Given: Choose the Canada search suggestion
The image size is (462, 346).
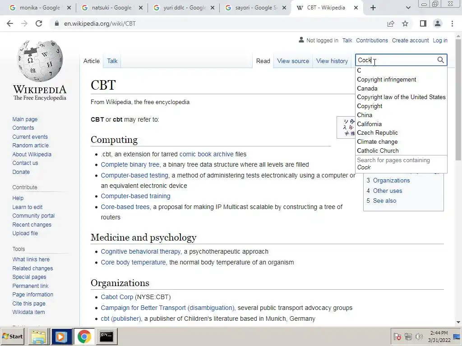Looking at the screenshot, I should 401,88.
